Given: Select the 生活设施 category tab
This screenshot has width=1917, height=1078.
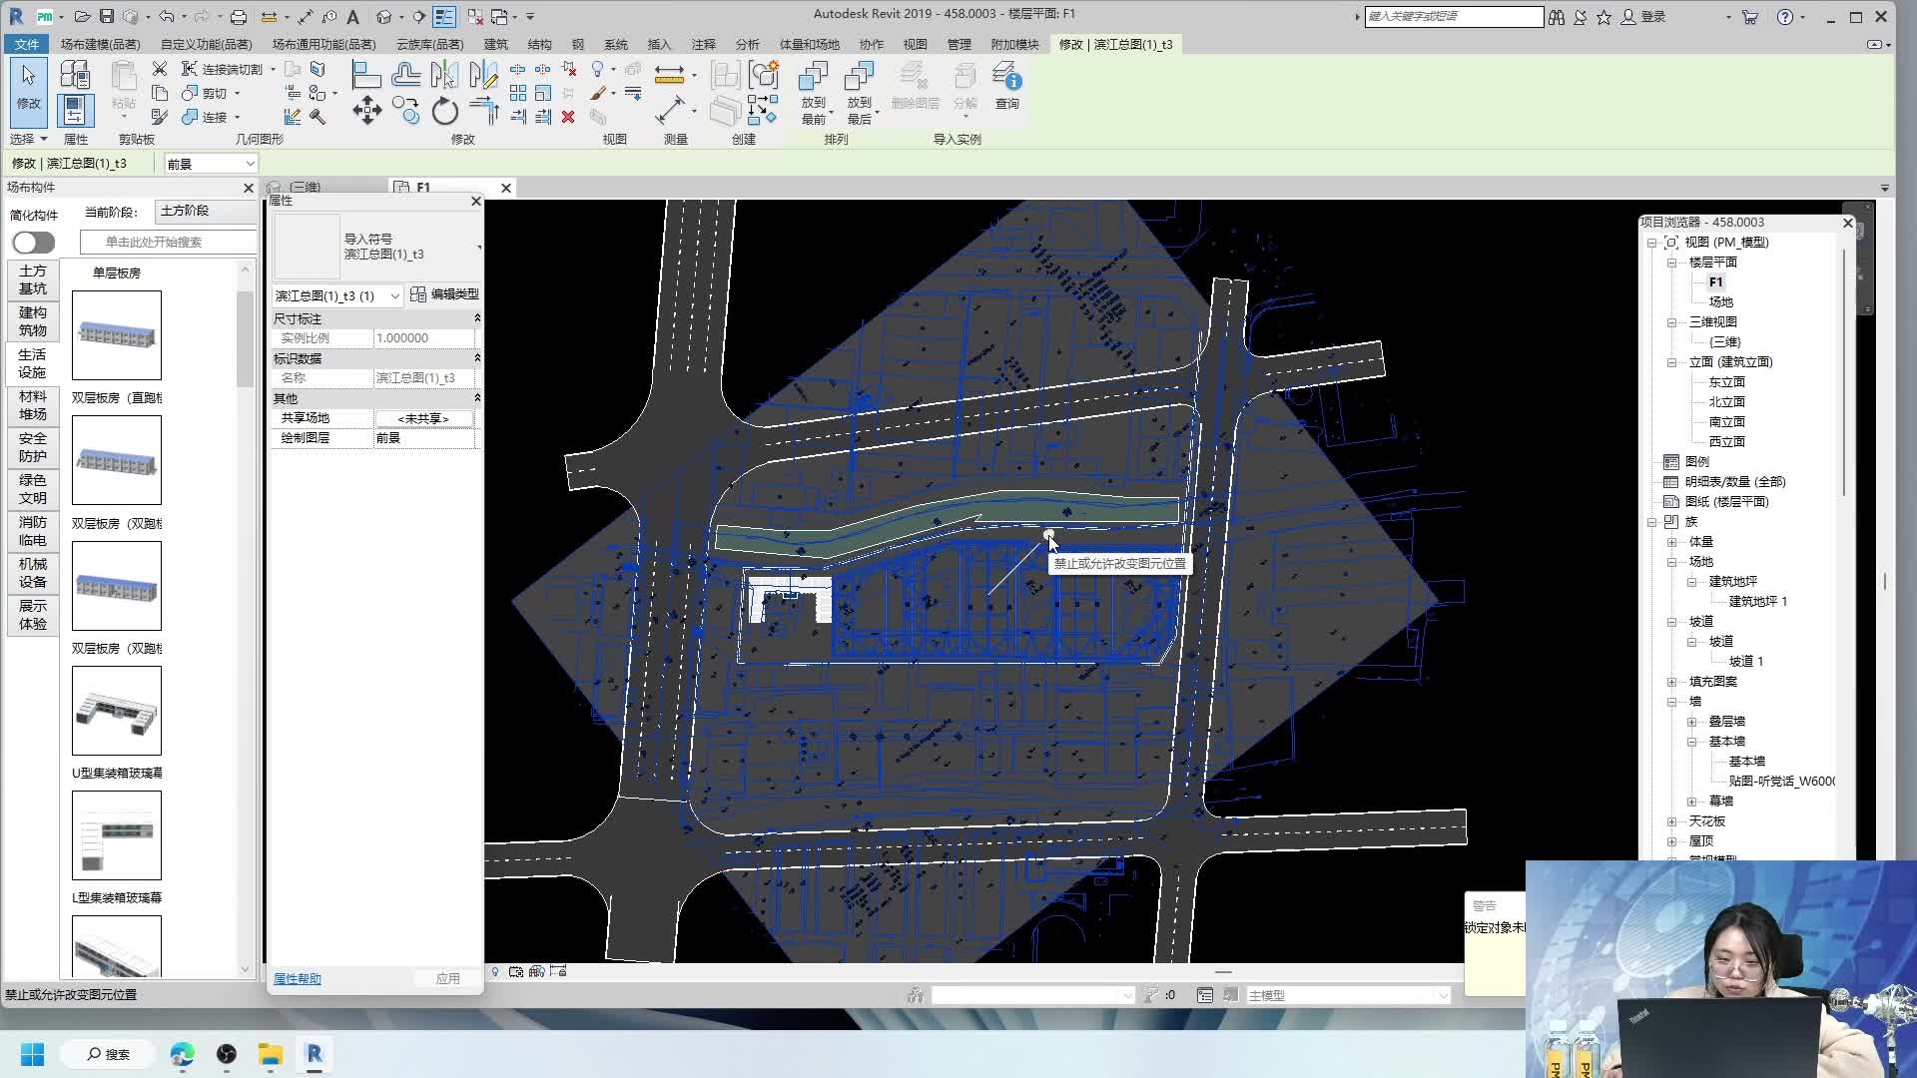Looking at the screenshot, I should pyautogui.click(x=32, y=363).
